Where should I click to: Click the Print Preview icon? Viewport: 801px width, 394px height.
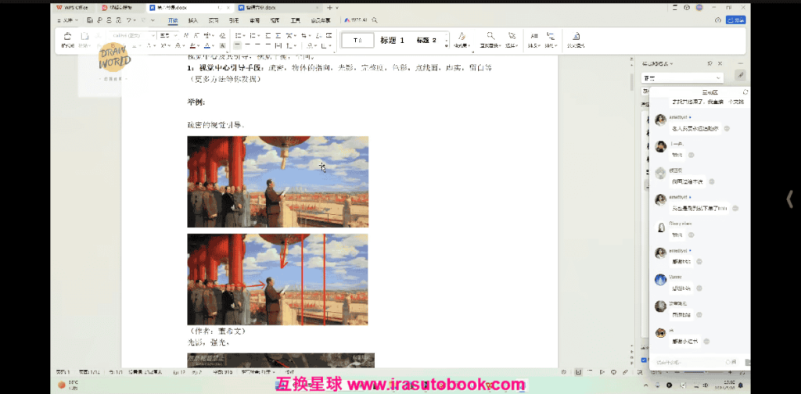coord(119,20)
